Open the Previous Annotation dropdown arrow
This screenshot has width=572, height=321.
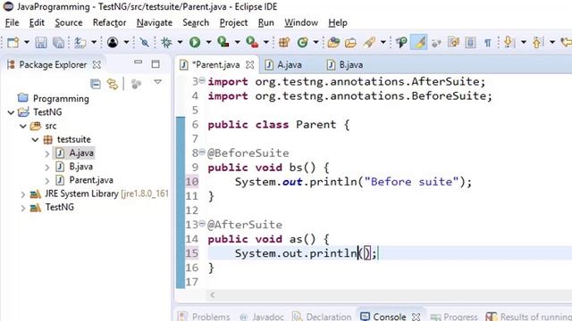(552, 43)
